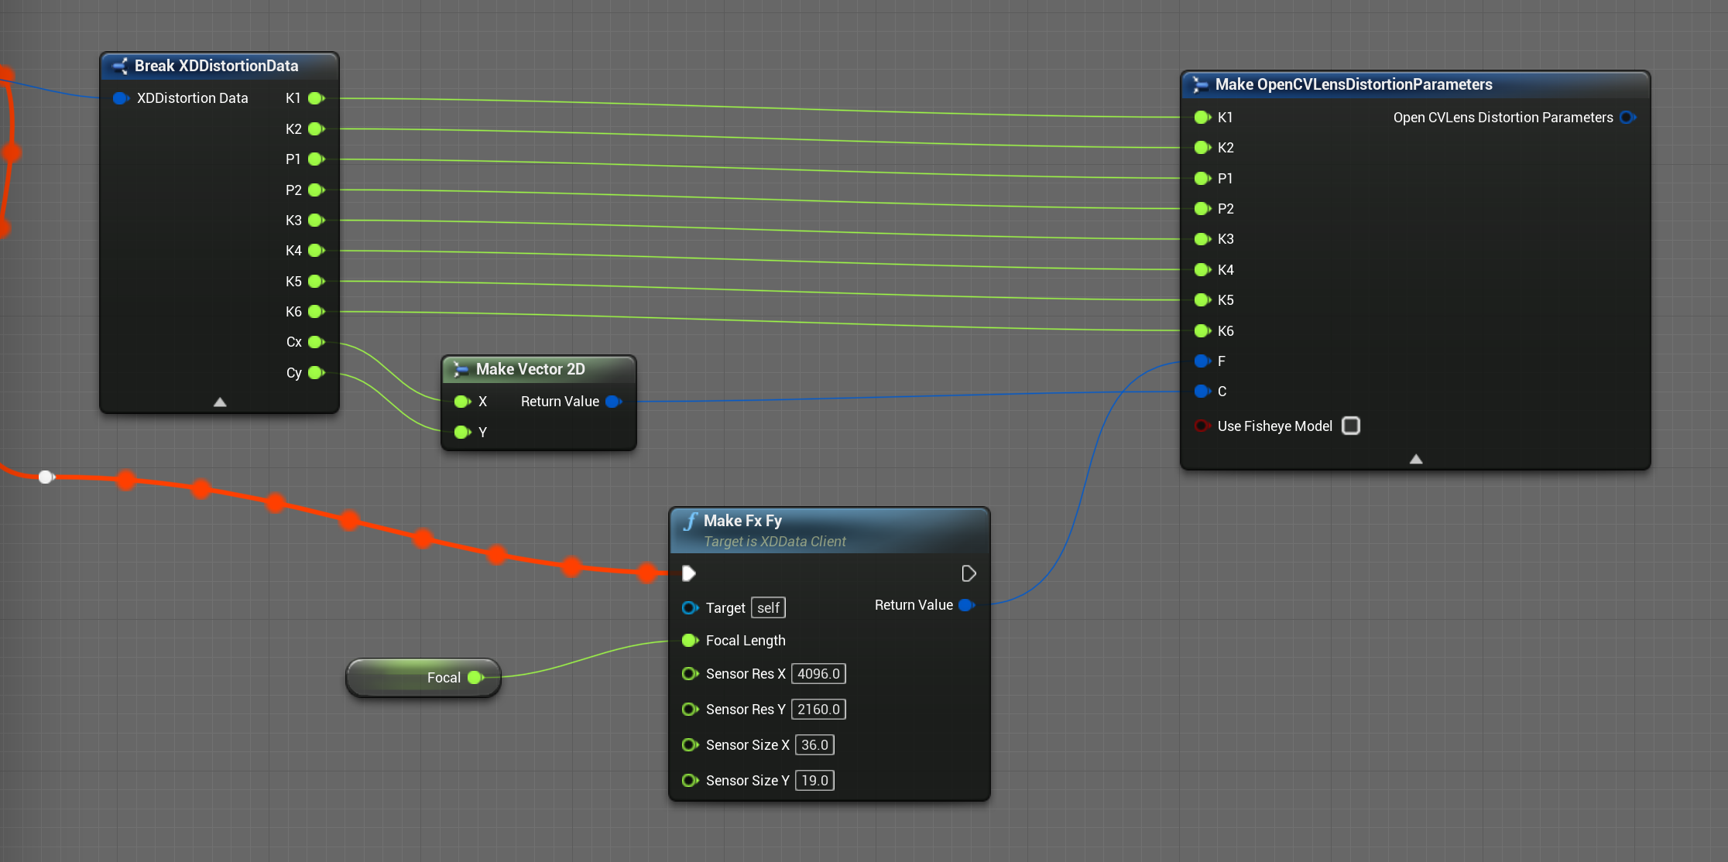
Task: Collapse Break XDDistortionData node arrow
Action: point(220,402)
